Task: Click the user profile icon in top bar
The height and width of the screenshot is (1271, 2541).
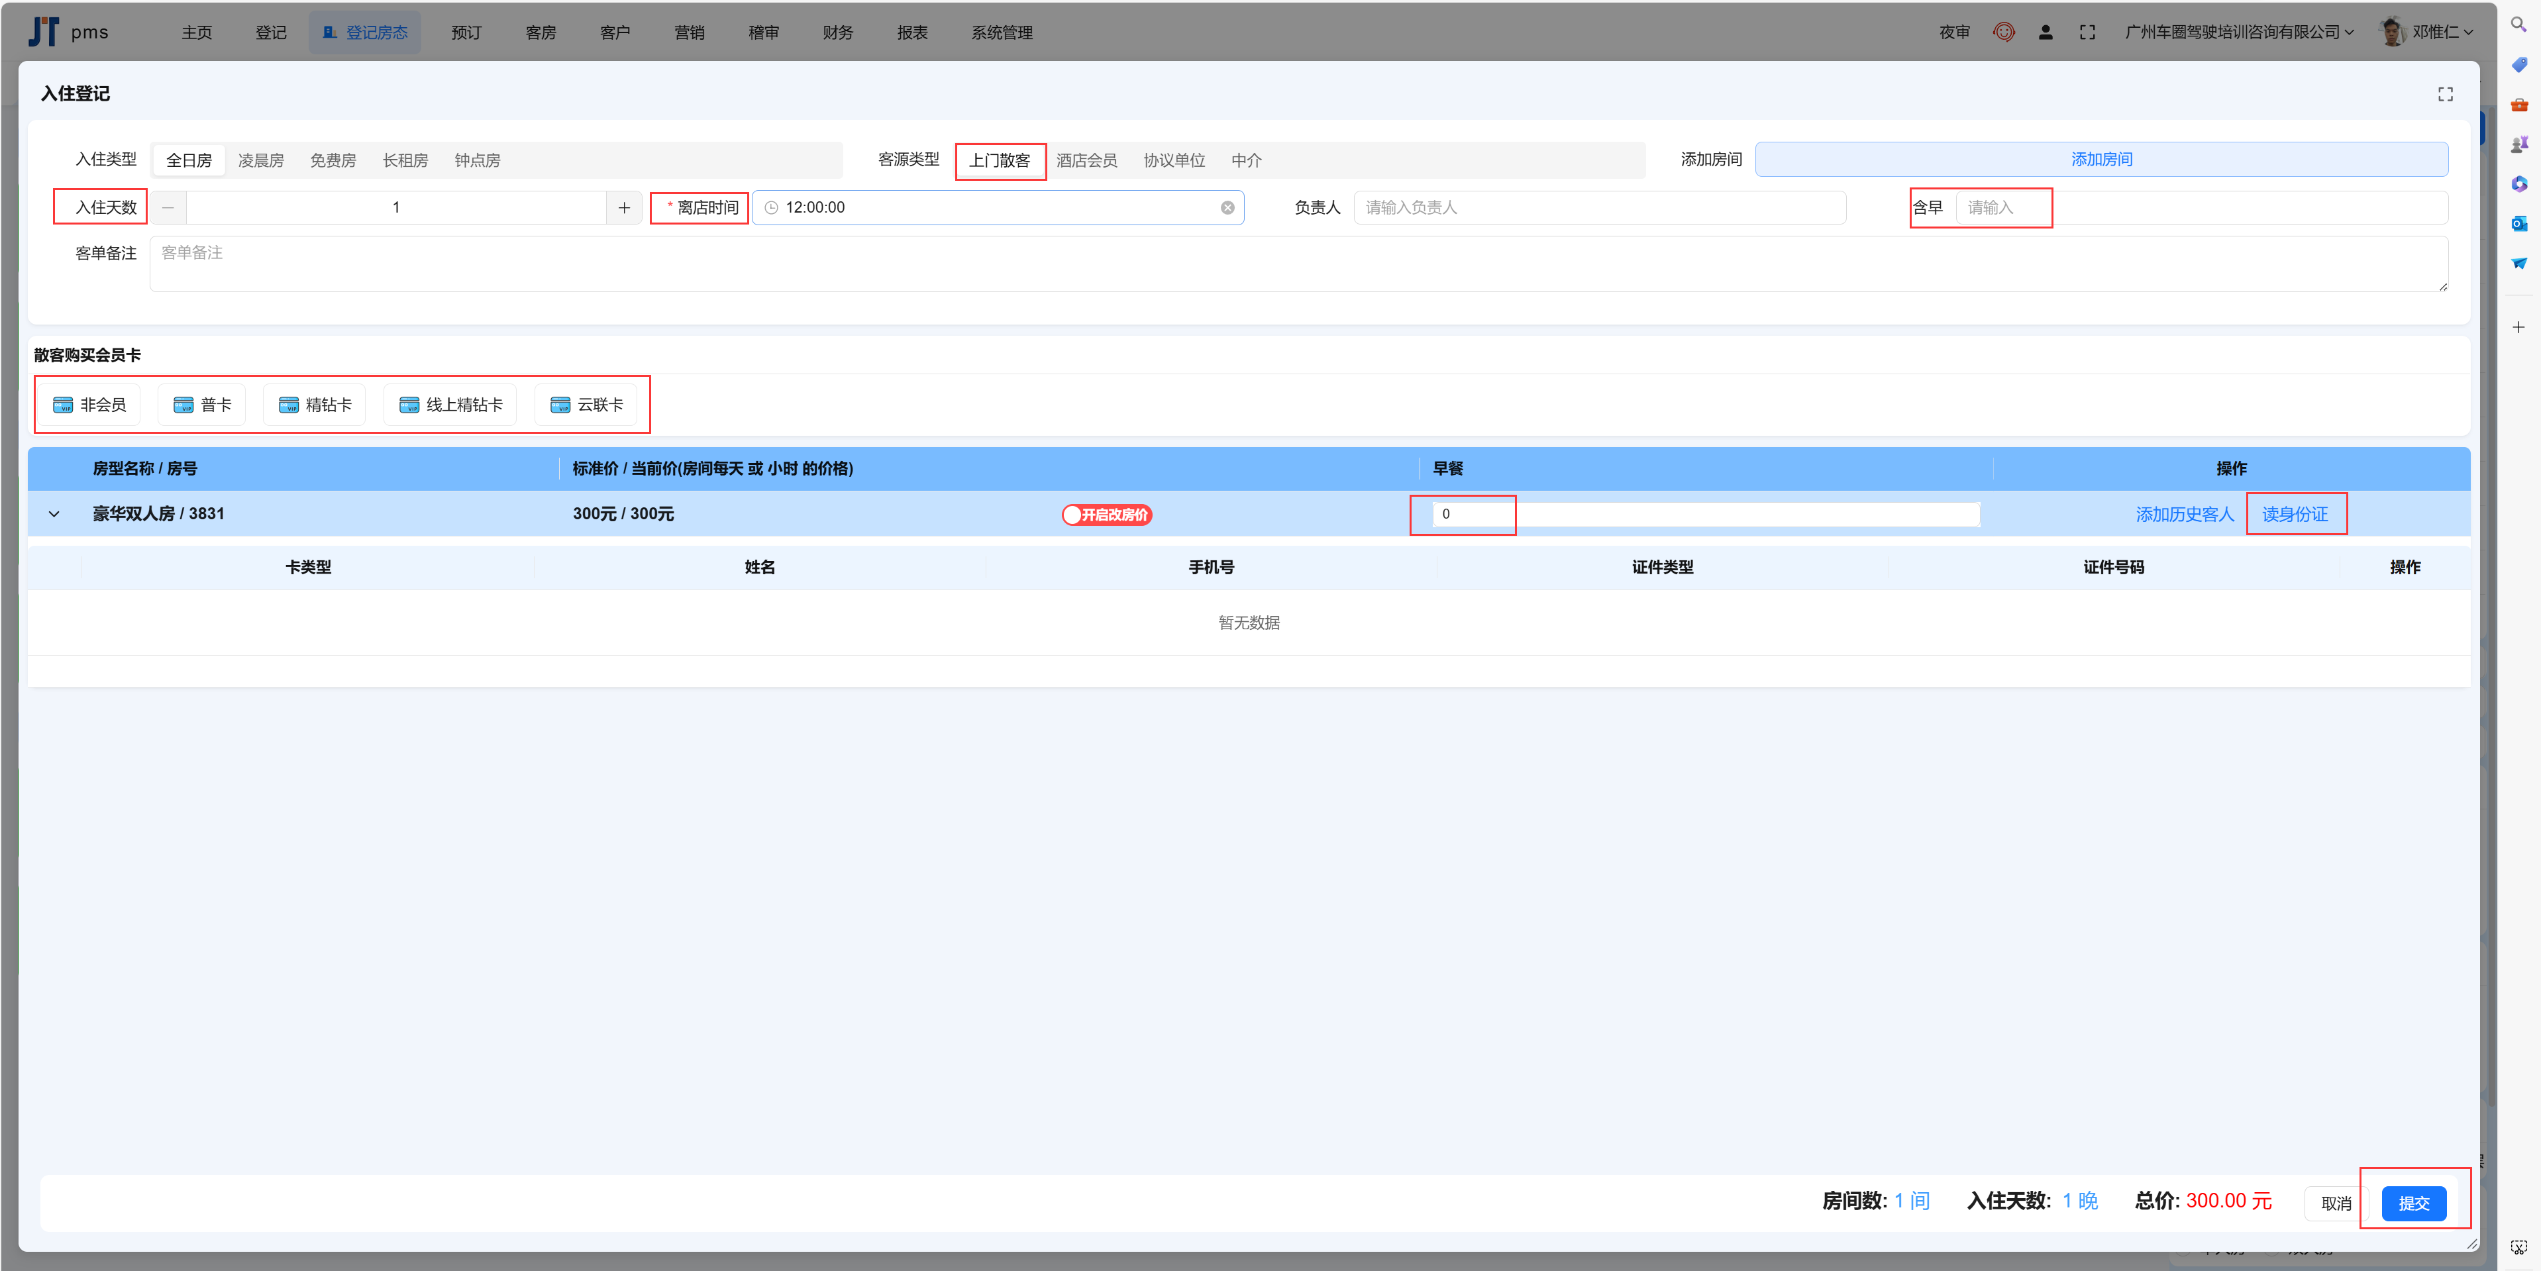Action: coord(2045,32)
